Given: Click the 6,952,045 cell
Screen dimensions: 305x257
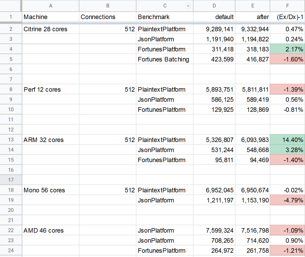Looking at the screenshot, I should tap(214, 190).
